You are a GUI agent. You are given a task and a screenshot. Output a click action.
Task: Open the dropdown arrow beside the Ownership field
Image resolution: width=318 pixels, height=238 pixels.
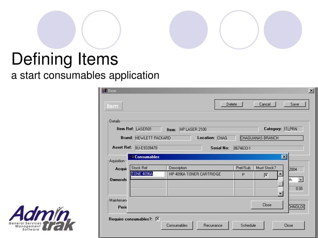click(301, 180)
